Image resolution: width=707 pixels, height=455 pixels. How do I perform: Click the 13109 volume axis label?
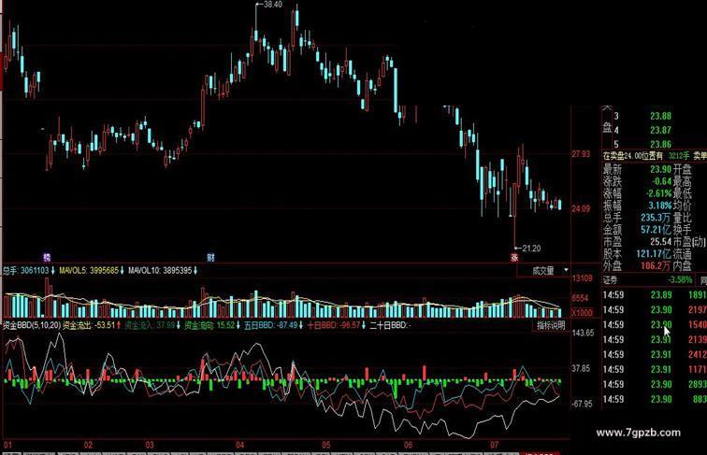[x=582, y=278]
